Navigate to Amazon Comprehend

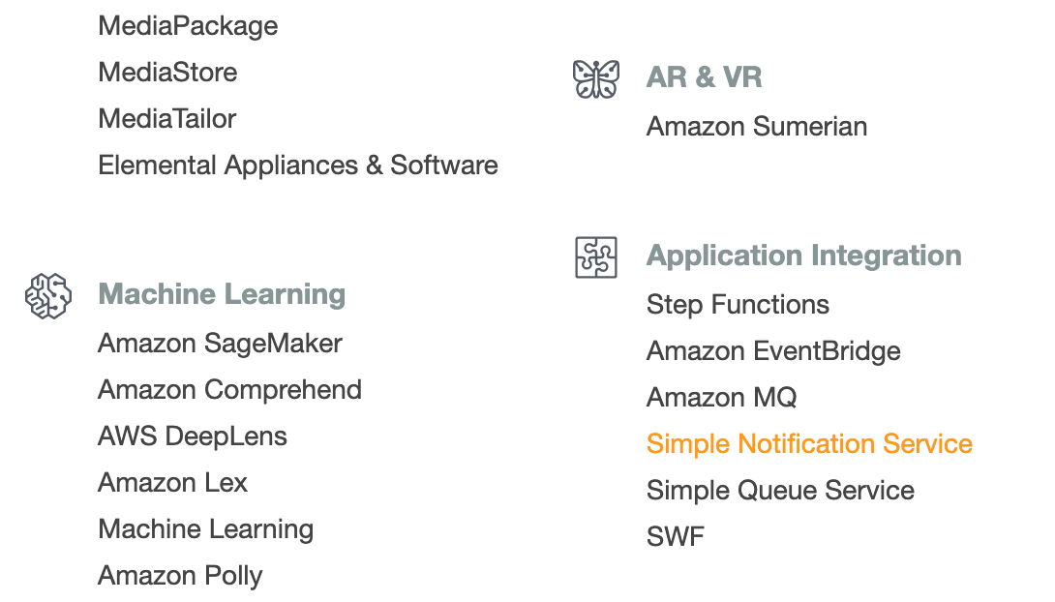[x=229, y=390]
